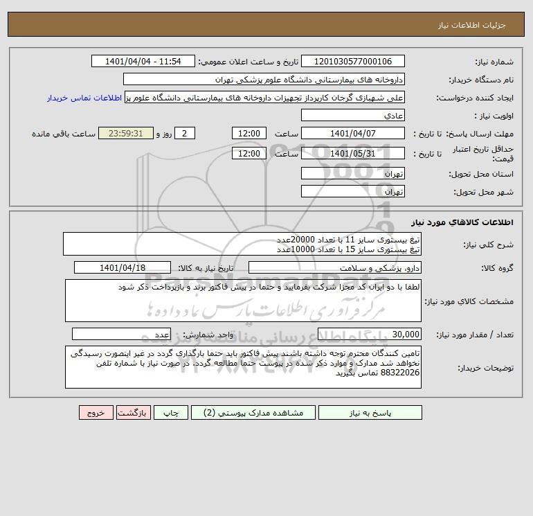Click the label واحد شمارش
This screenshot has height=516, width=533.
click(208, 335)
